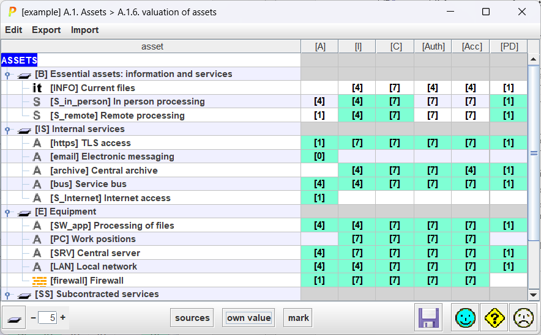Select the Central server confidentiality value cell
The height and width of the screenshot is (335, 541).
395,253
